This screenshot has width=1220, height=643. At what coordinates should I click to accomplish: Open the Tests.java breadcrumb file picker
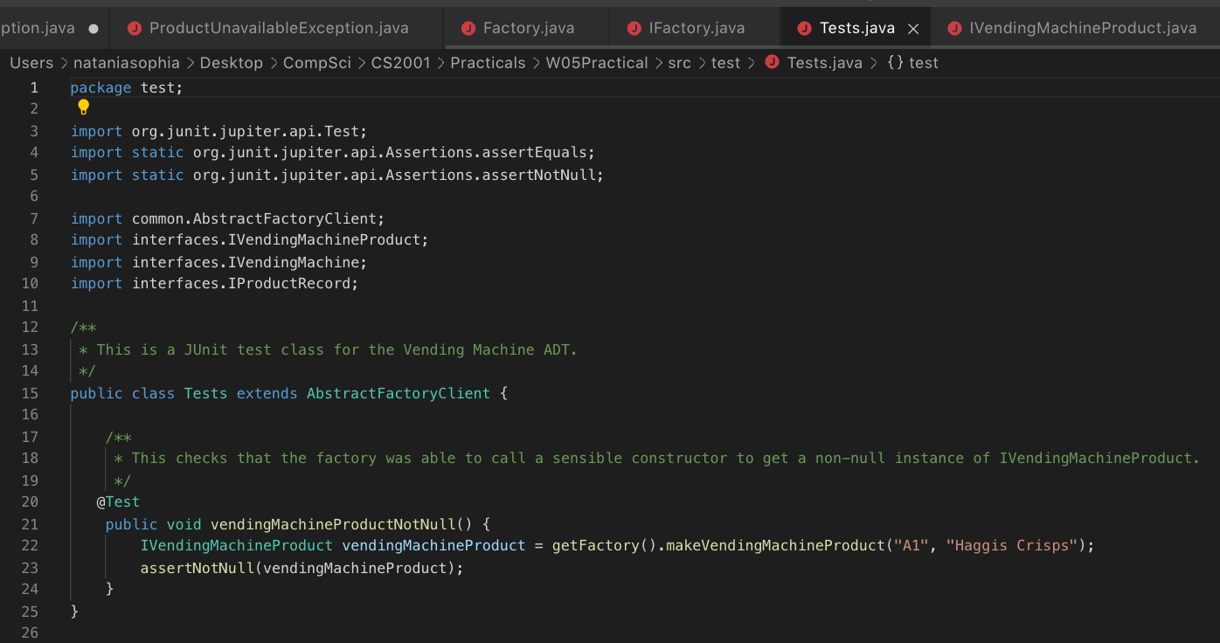tap(824, 63)
